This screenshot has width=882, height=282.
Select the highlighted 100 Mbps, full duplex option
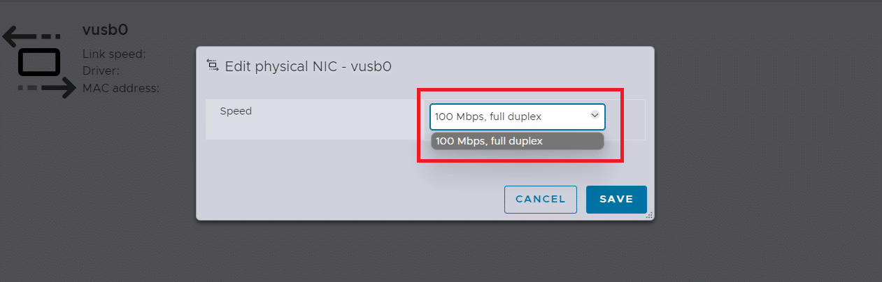click(517, 141)
